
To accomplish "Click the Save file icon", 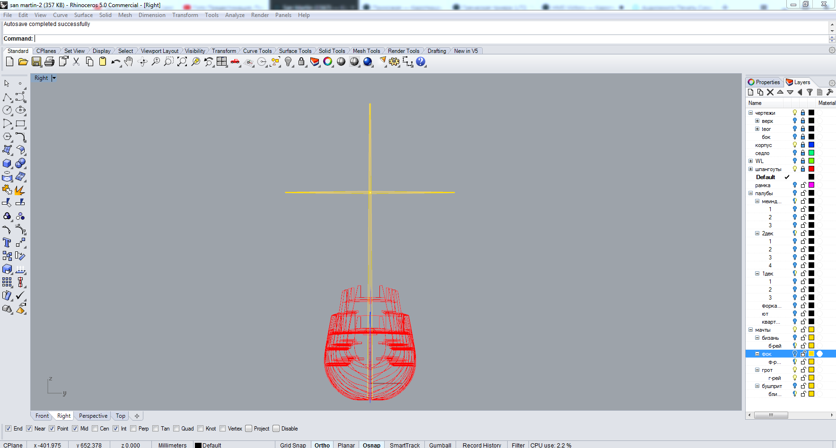I will [x=36, y=62].
